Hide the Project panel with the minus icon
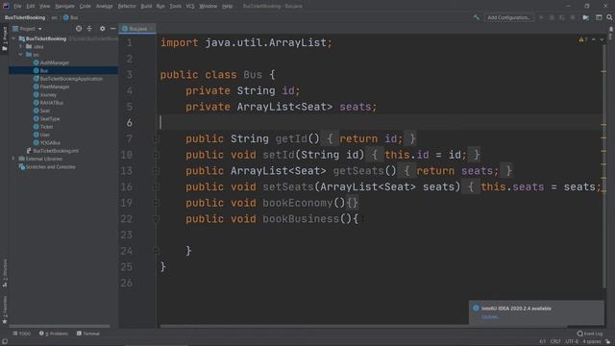Screen dimensions: 615x346 pos(113,29)
